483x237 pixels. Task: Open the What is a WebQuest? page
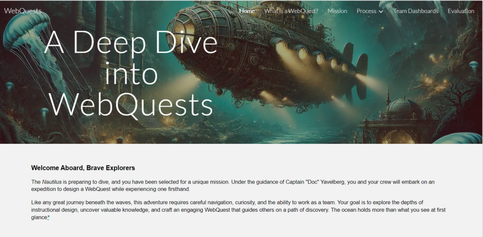click(291, 11)
